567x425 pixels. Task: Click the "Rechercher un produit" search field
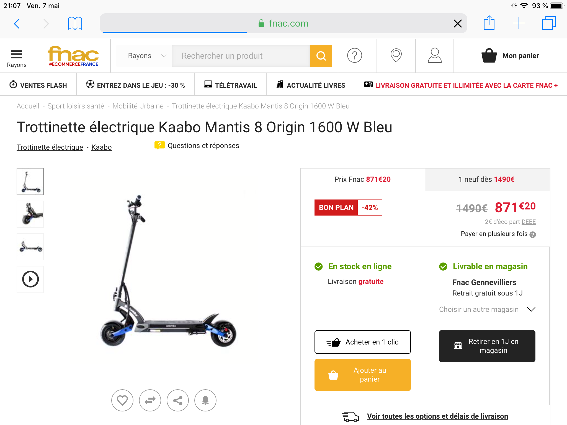point(240,56)
